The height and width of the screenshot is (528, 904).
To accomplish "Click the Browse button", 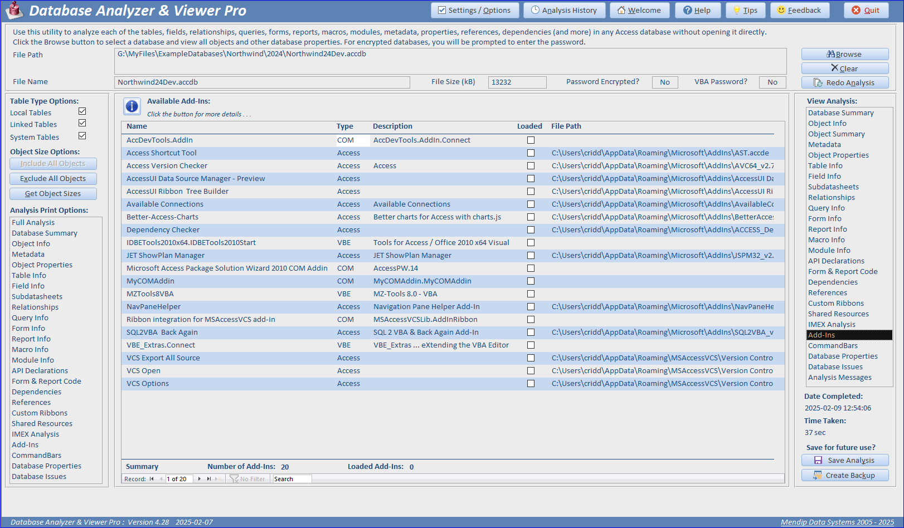I will click(845, 54).
